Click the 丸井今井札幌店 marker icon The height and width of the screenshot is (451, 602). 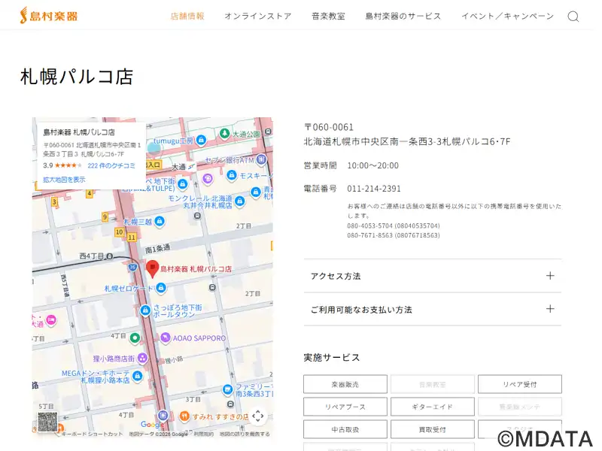(x=239, y=201)
